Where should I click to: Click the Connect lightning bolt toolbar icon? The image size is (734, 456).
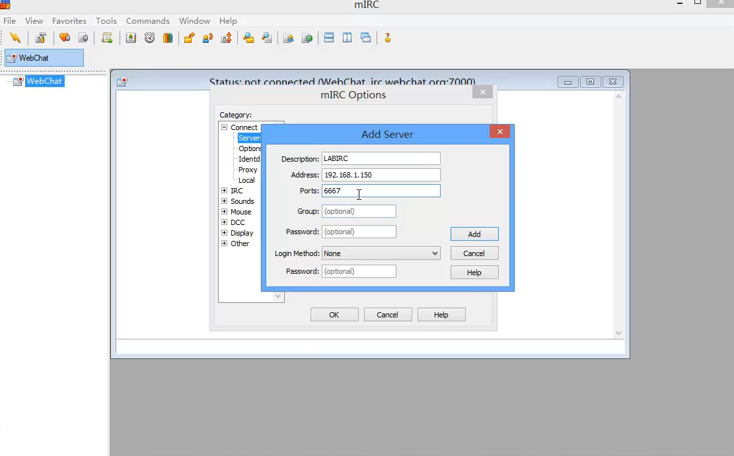pyautogui.click(x=15, y=38)
